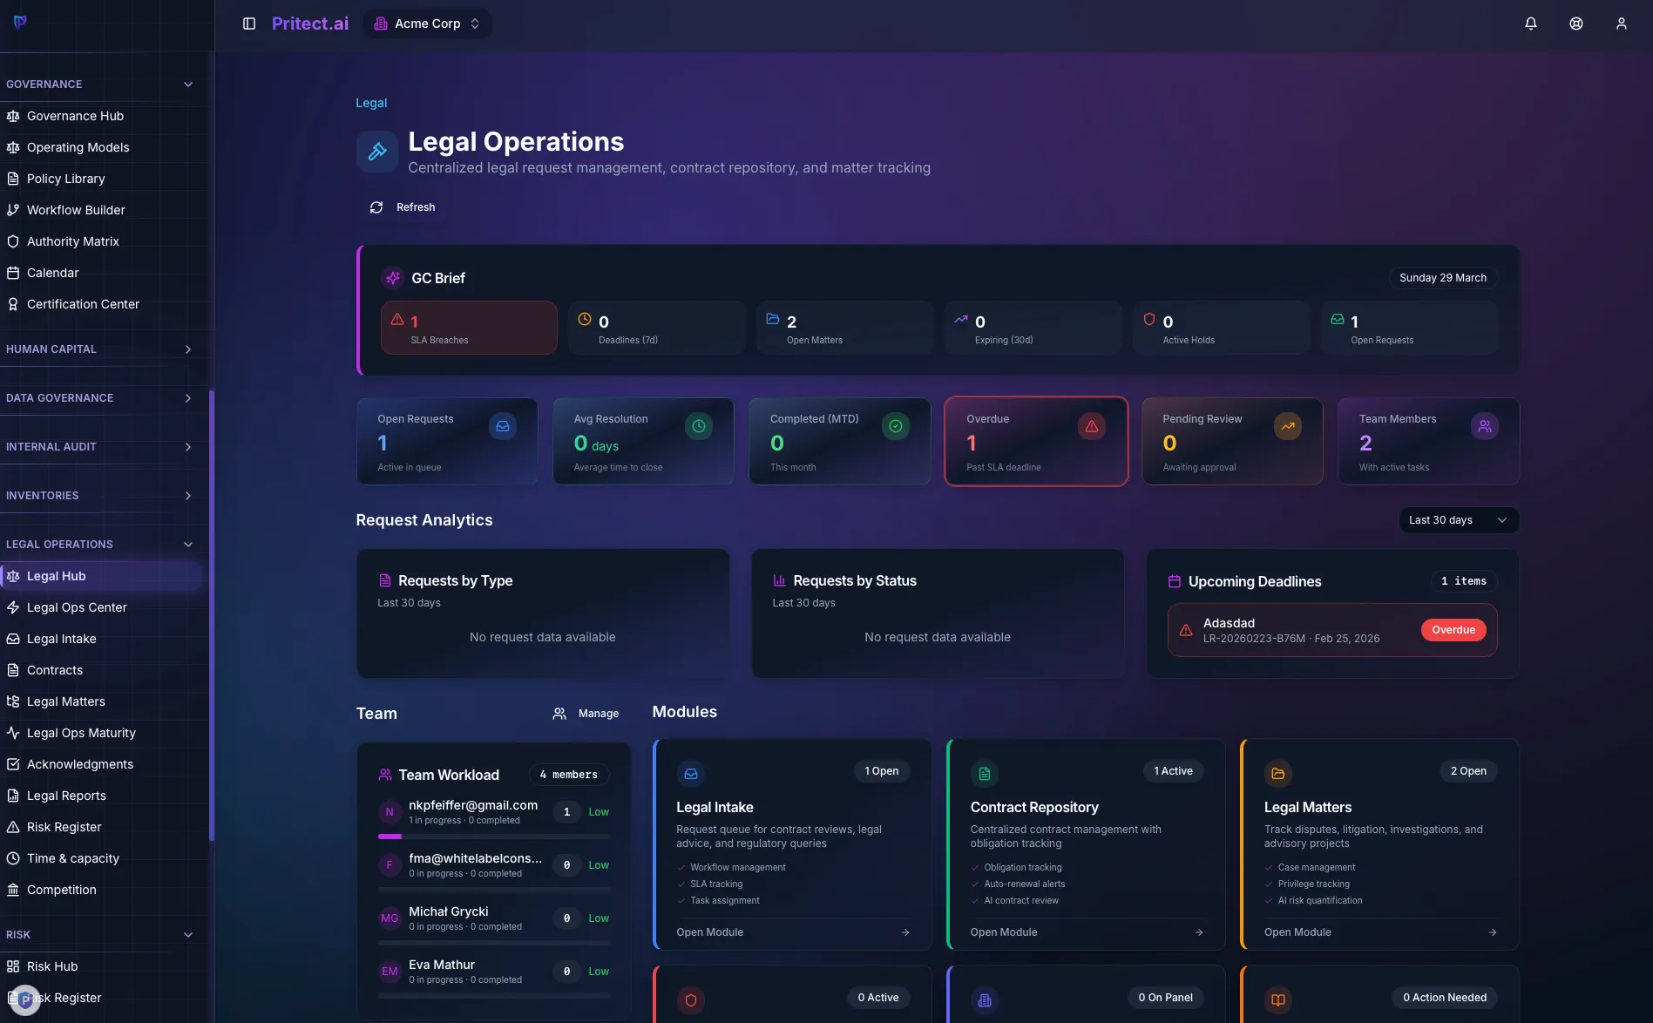This screenshot has width=1653, height=1023.
Task: Go to Contracts in sidebar
Action: pyautogui.click(x=101, y=670)
